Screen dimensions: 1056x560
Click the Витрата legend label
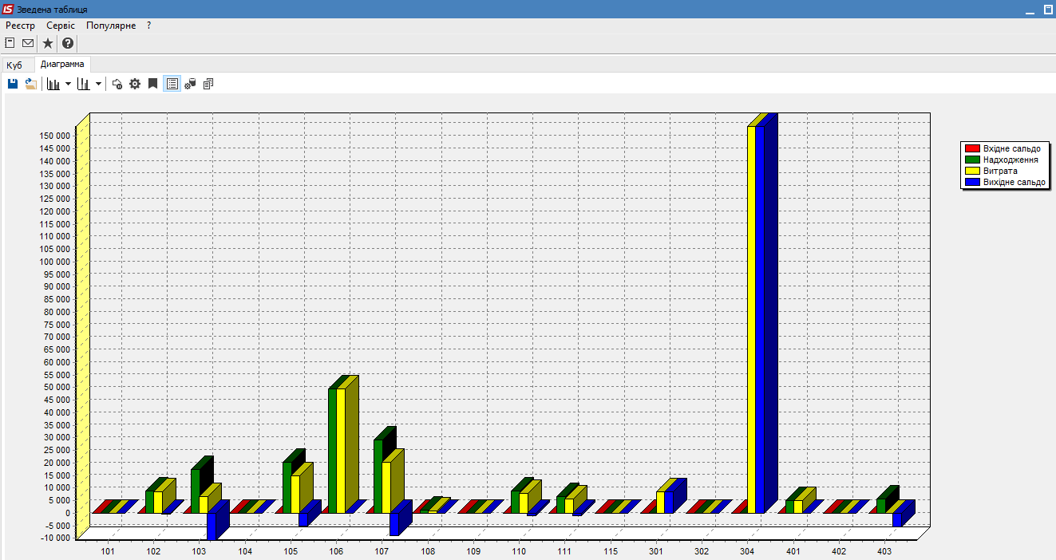click(1000, 171)
